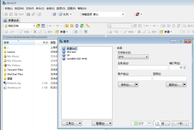Choose the 新建站点 (New Site) entry

[72, 48]
